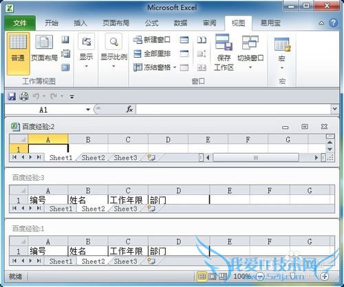
Task: Click the Synchronous Scrolling icon
Action: (x=202, y=54)
